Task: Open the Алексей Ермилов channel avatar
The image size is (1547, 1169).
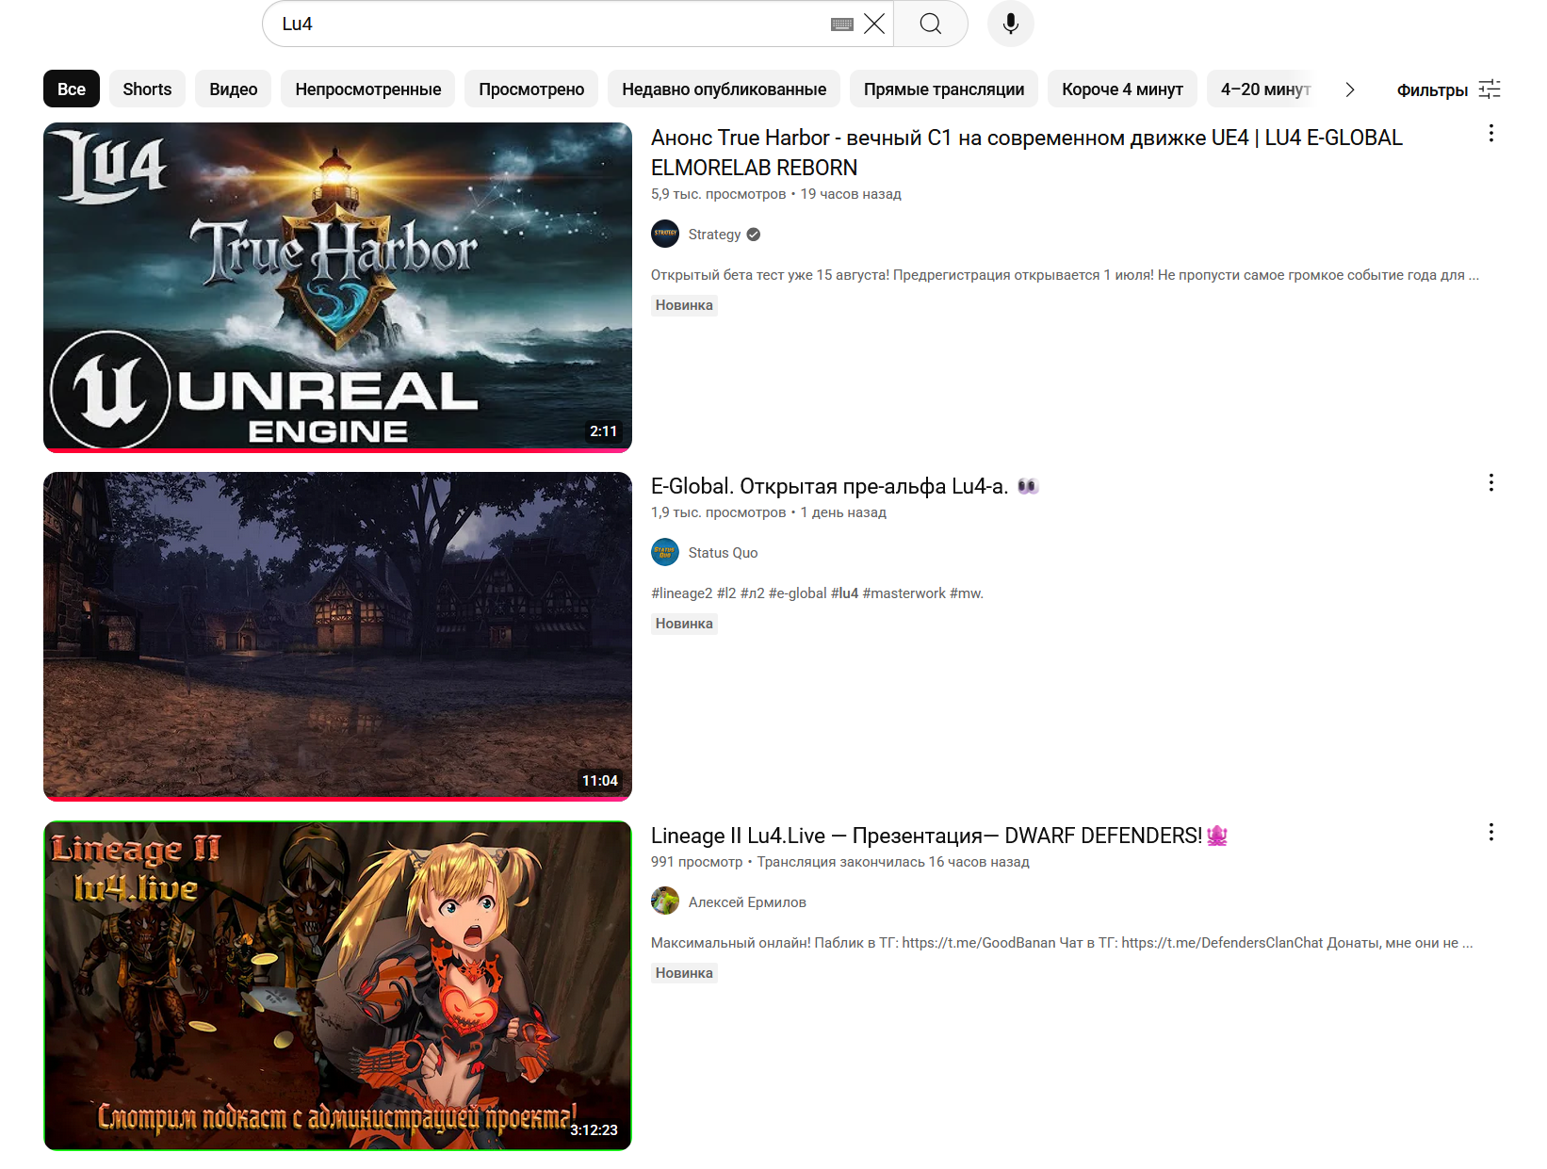Action: (665, 901)
